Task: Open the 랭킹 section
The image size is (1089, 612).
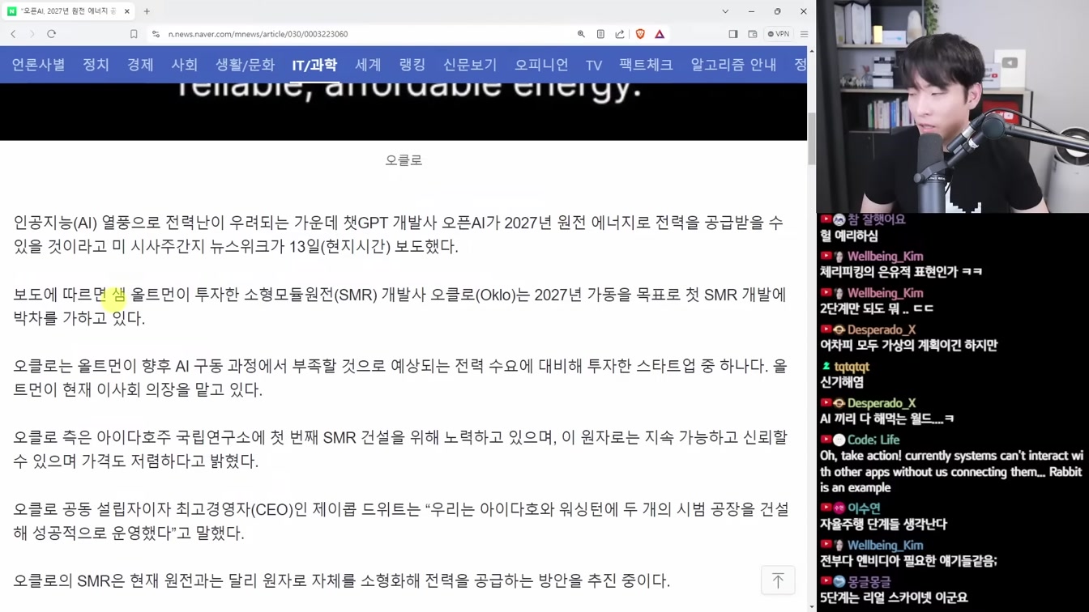Action: tap(412, 65)
